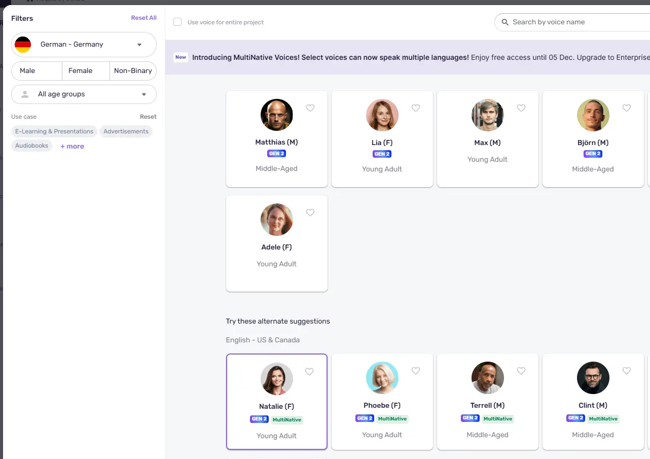650x459 pixels.
Task: Favorite the Matthias voice with heart icon
Action: click(x=310, y=108)
